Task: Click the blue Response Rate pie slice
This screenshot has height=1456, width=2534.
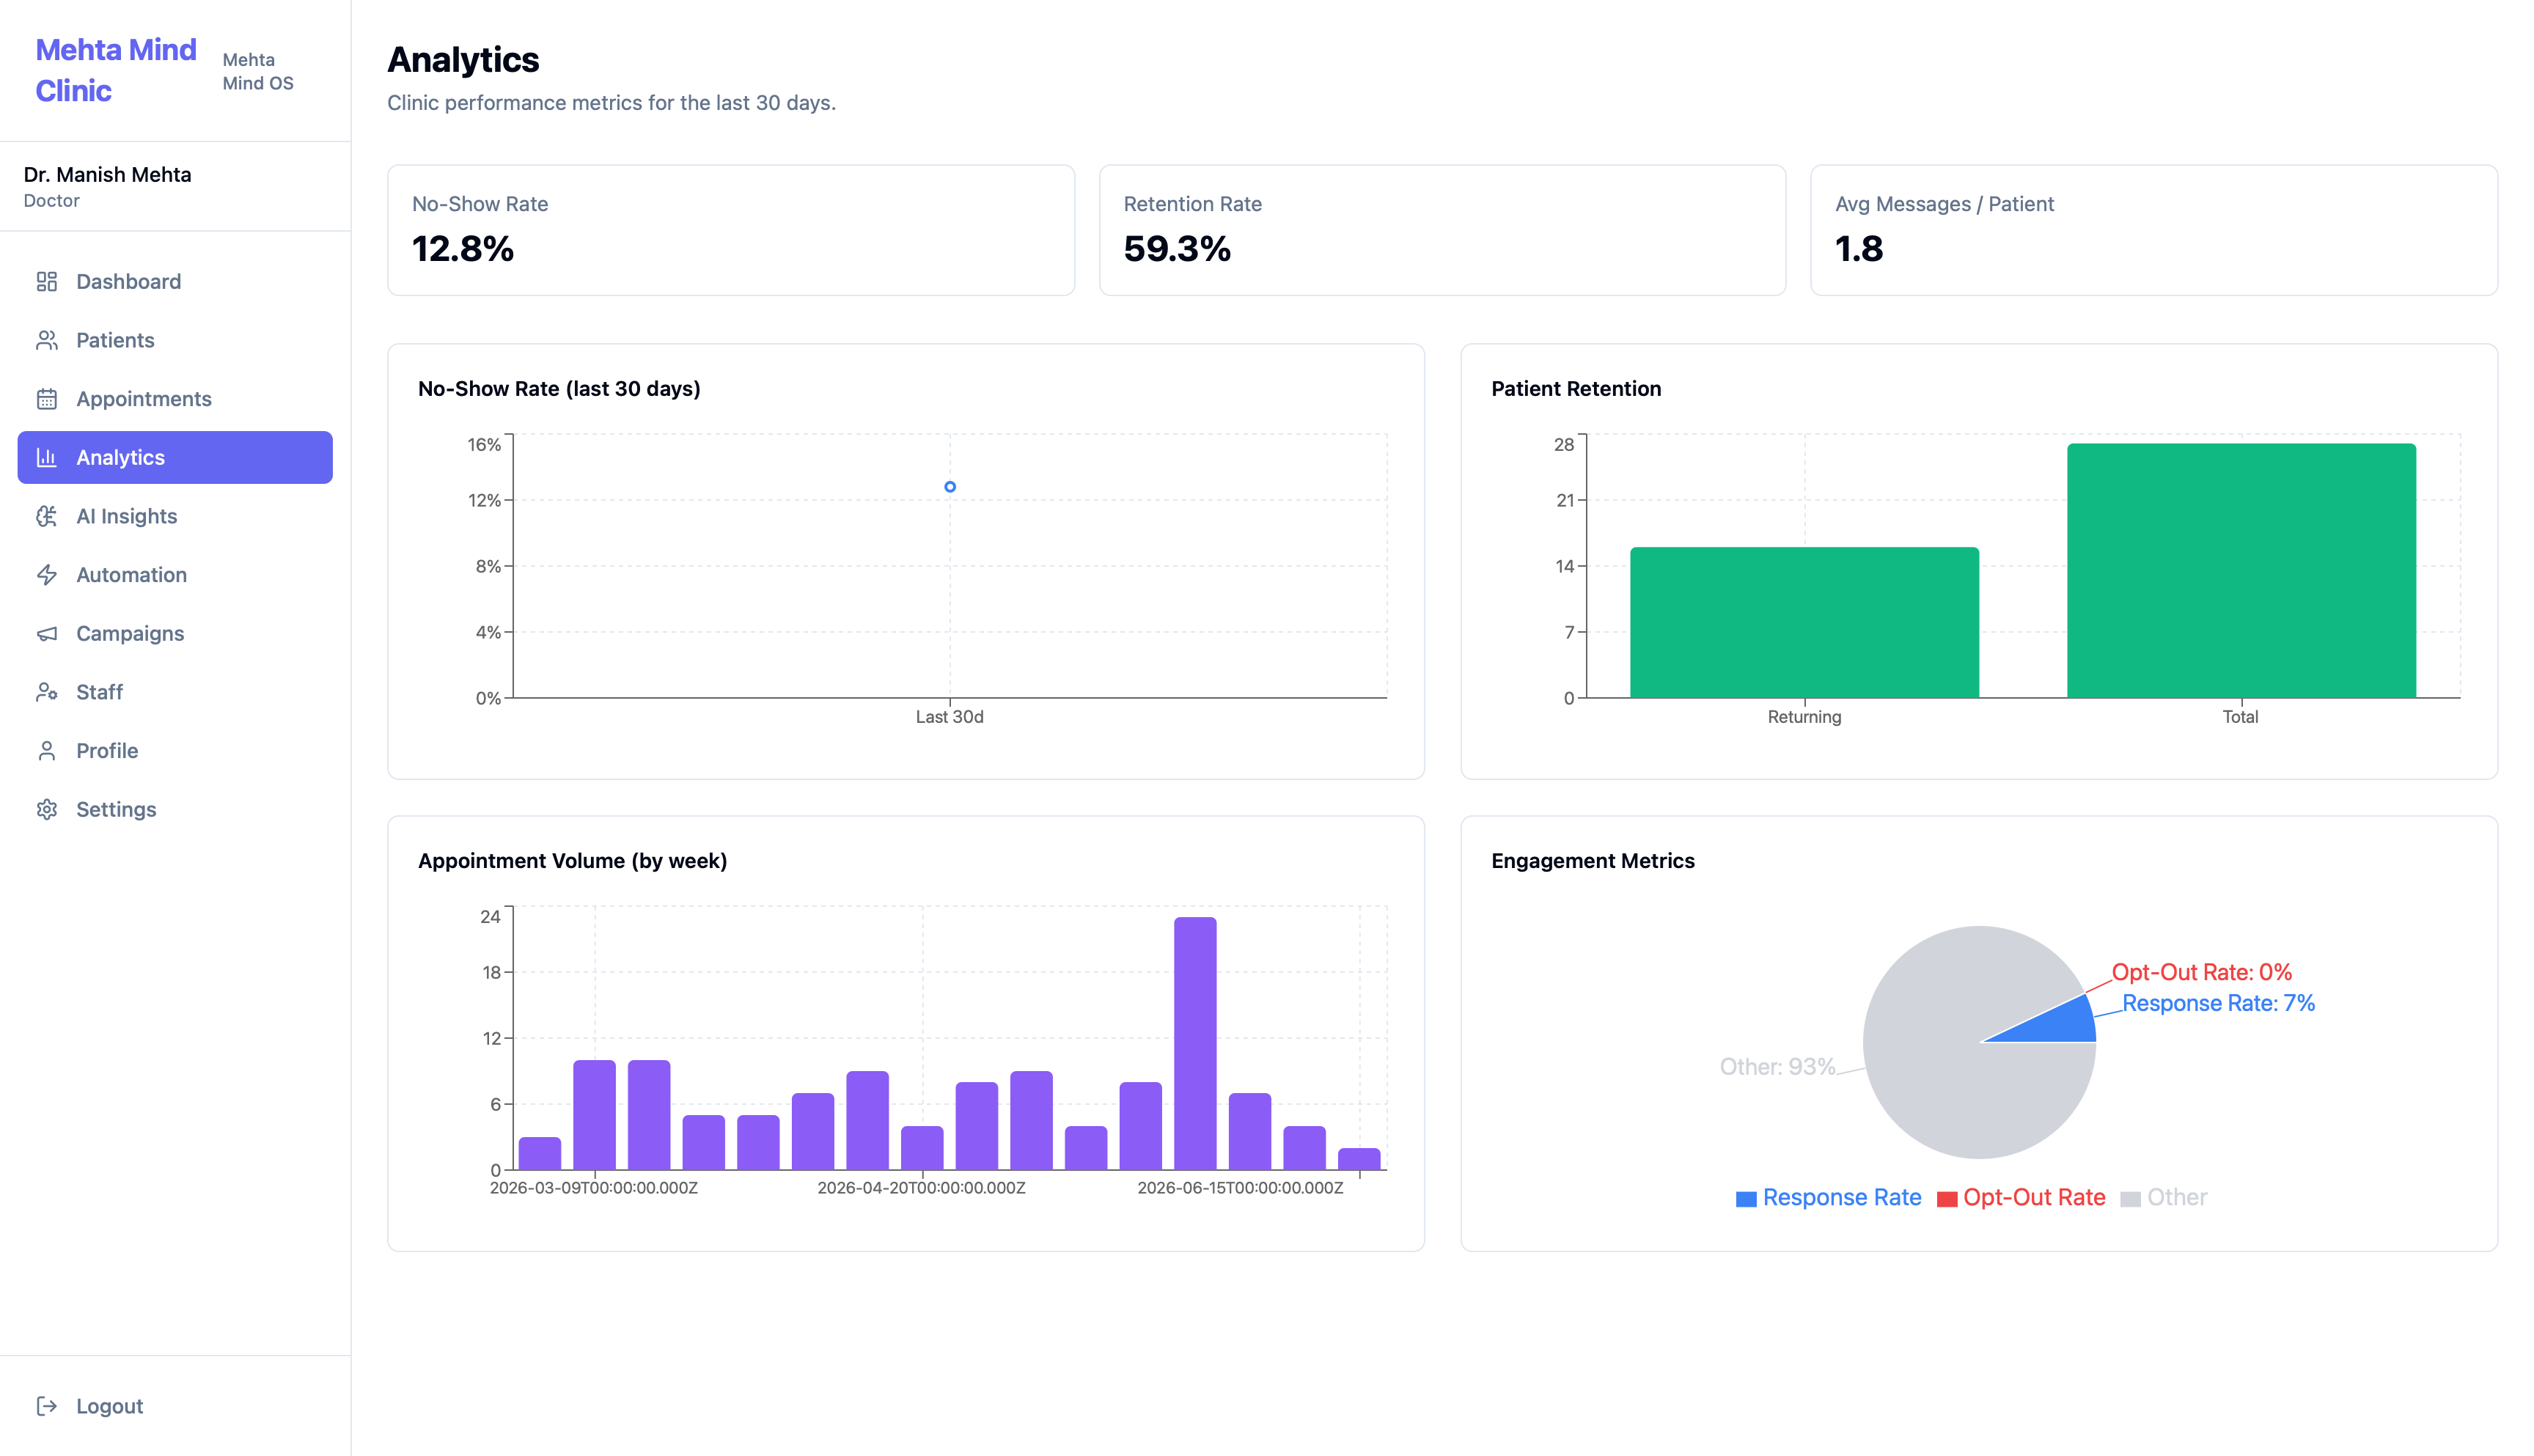Action: tap(2060, 1025)
